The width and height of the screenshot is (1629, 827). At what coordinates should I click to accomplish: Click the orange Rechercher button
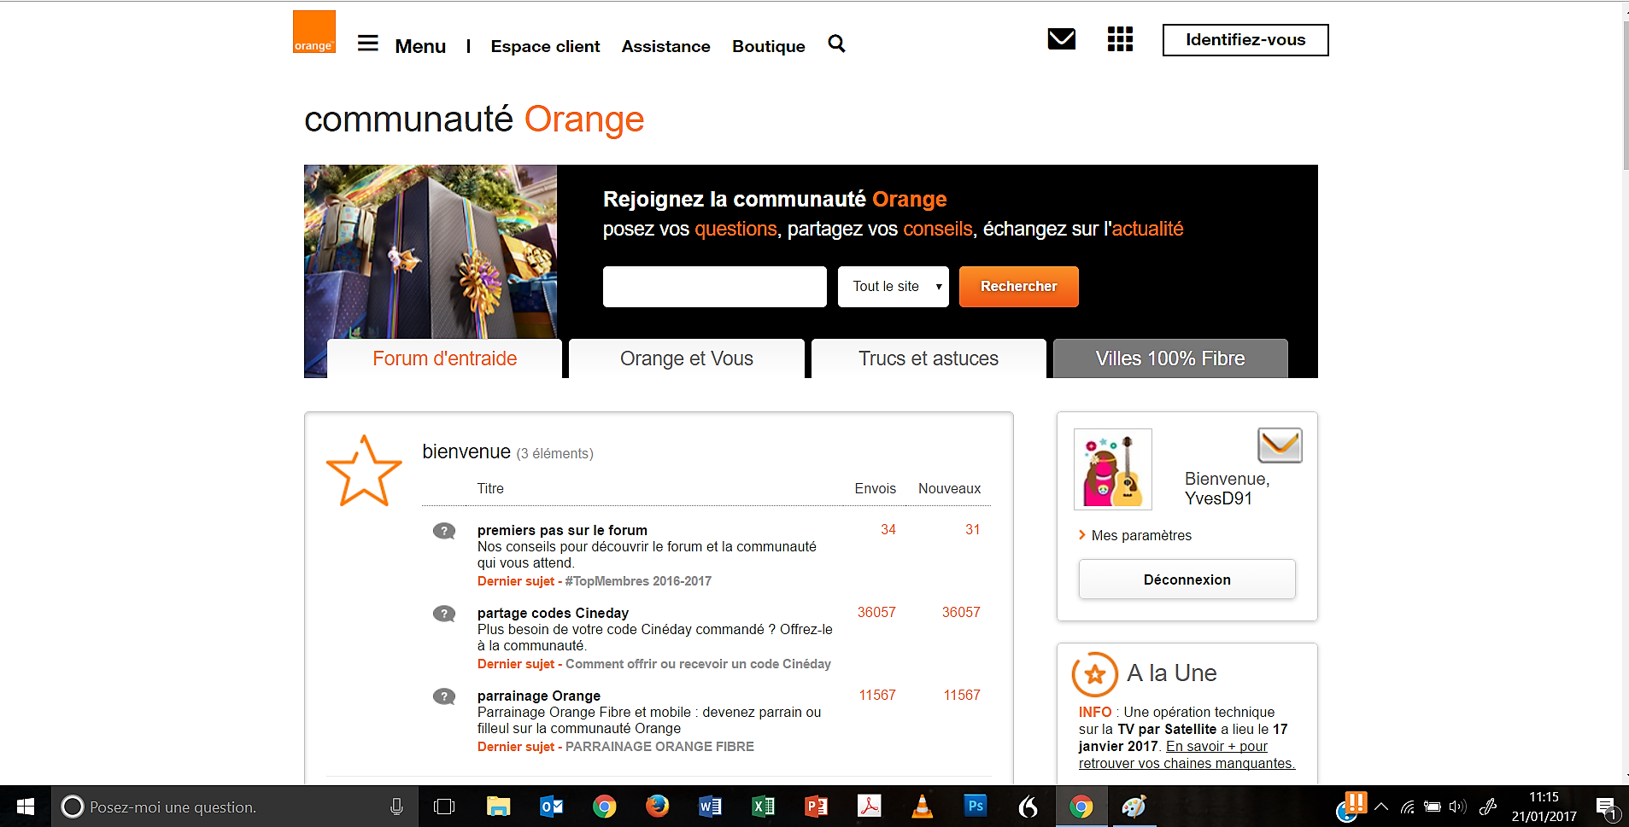1019,287
